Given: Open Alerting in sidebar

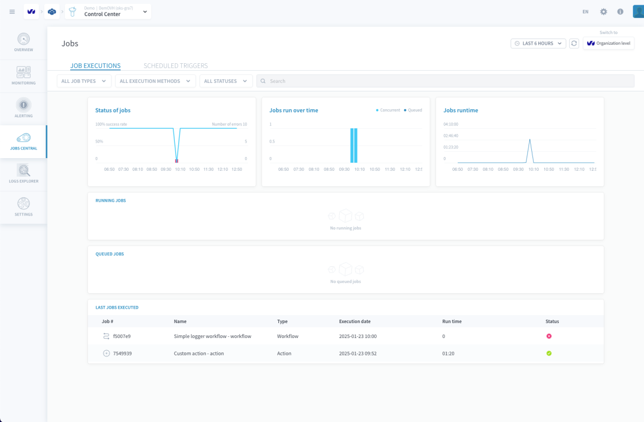Looking at the screenshot, I should 24,109.
